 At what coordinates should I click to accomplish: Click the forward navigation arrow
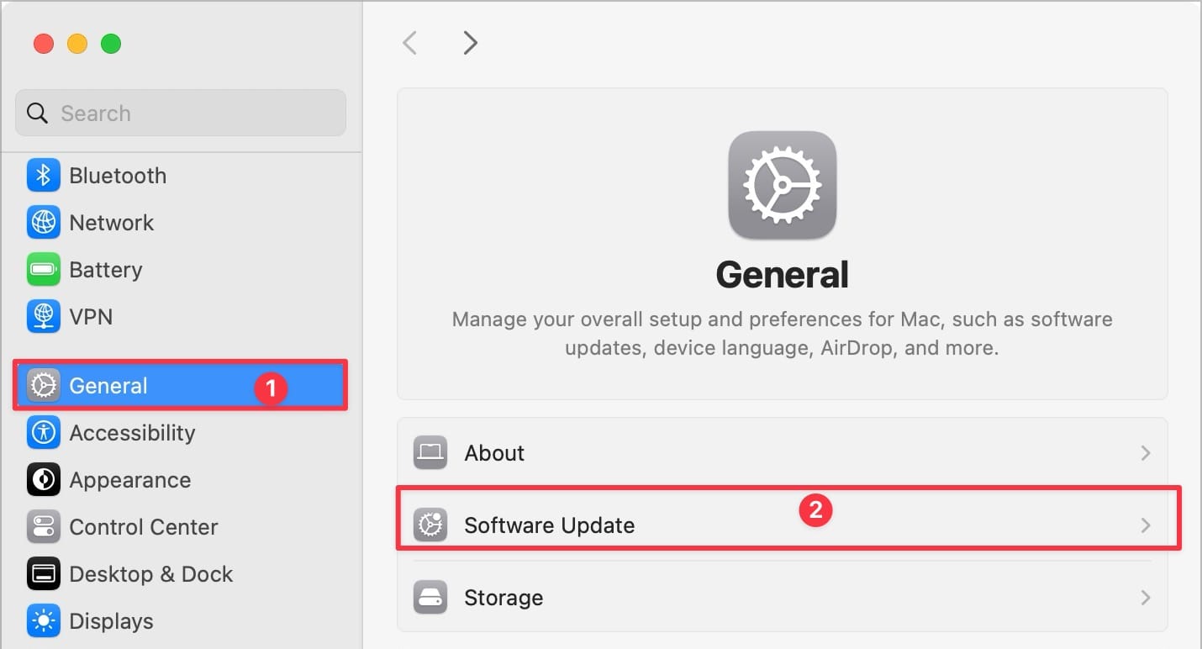(x=470, y=42)
